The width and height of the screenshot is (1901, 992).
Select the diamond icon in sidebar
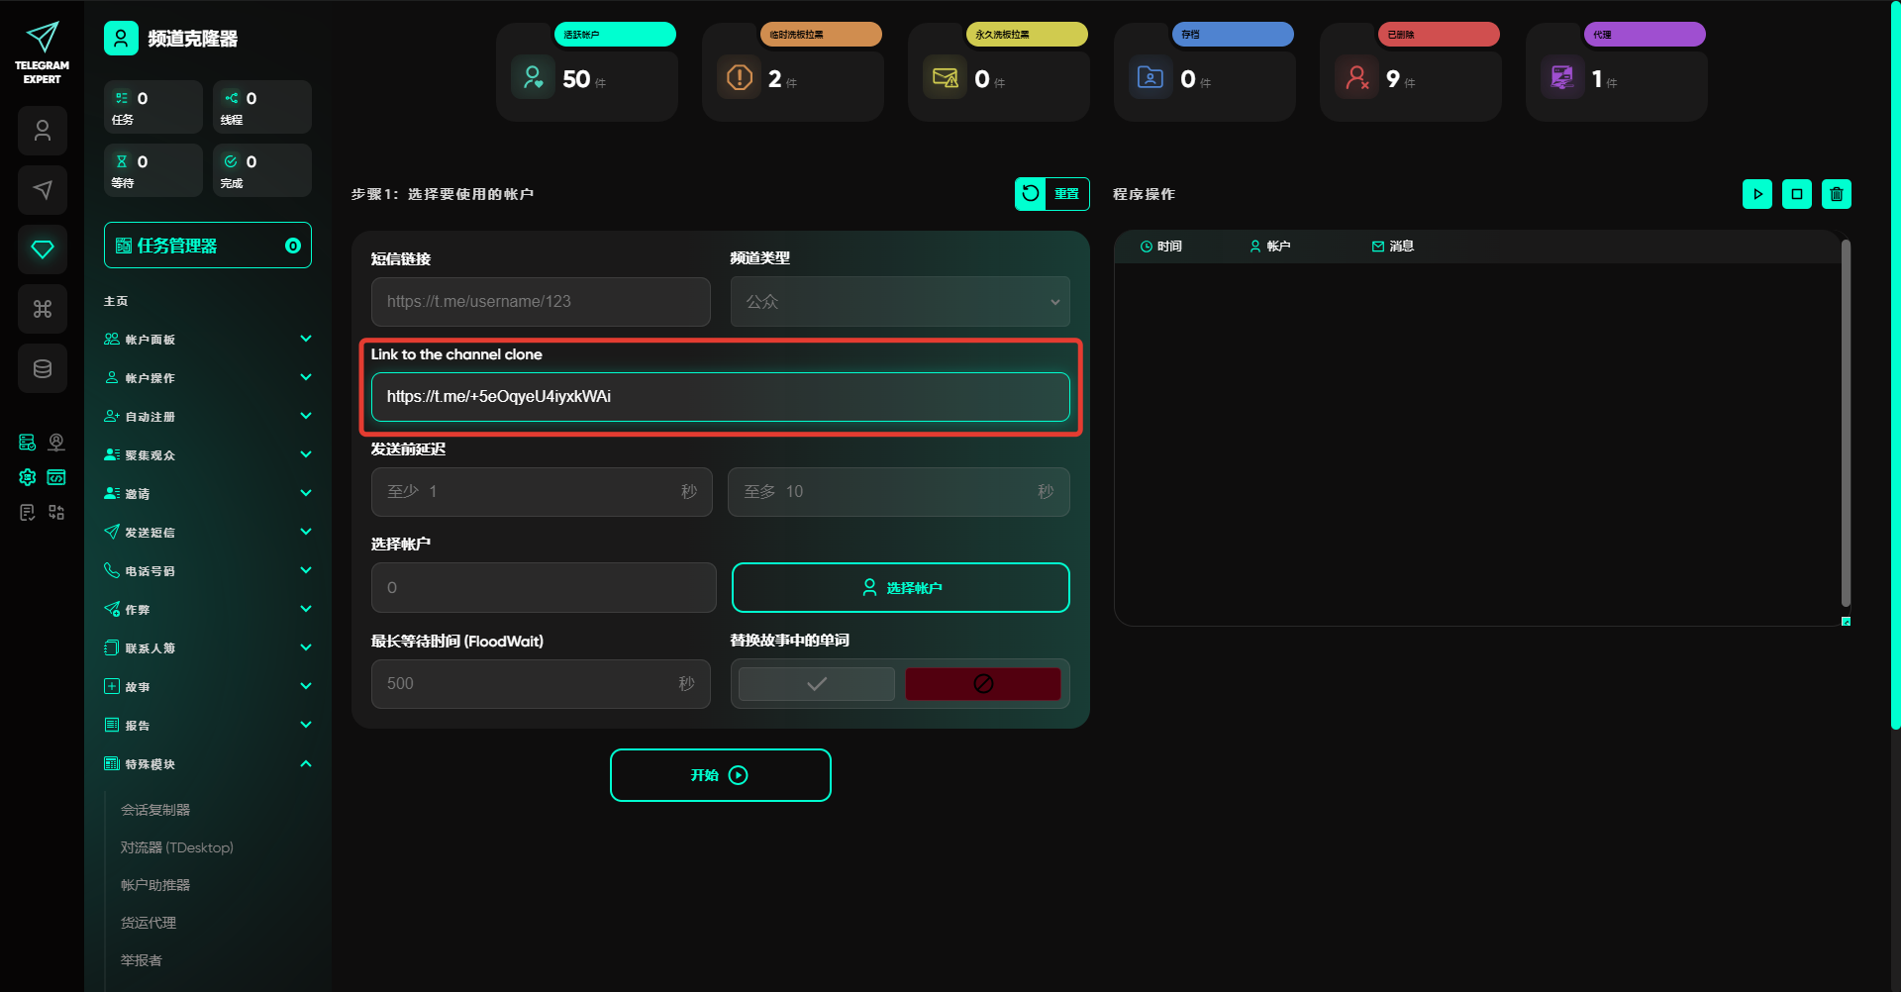click(x=43, y=249)
